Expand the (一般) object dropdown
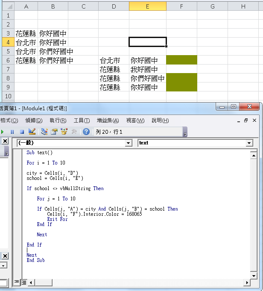 coord(128,143)
